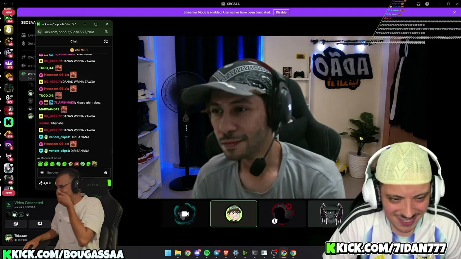Open the Discord inbox icon
461x259 pixels.
click(x=419, y=4)
